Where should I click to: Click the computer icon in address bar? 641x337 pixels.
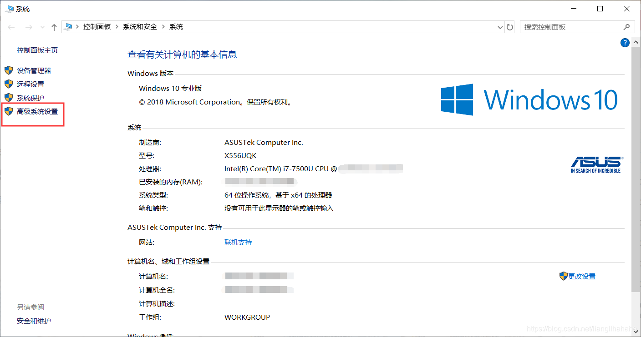69,27
